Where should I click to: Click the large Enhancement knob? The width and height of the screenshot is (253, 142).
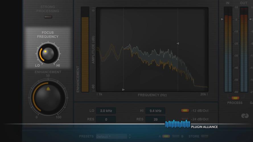coord(48,98)
